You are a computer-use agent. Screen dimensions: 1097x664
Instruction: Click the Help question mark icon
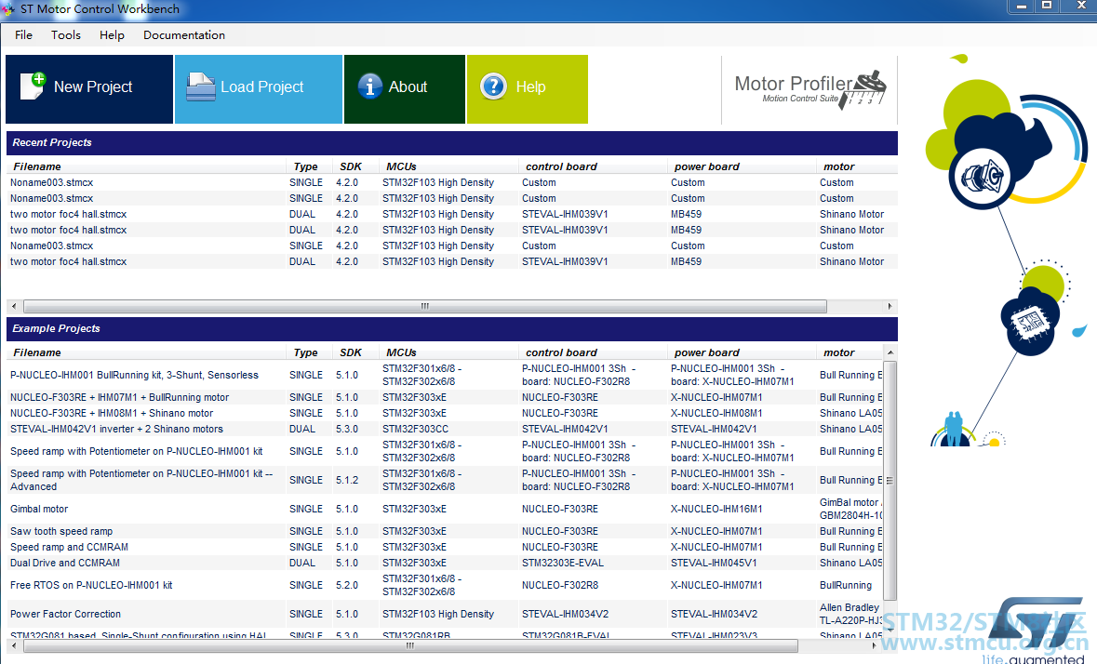(x=493, y=86)
